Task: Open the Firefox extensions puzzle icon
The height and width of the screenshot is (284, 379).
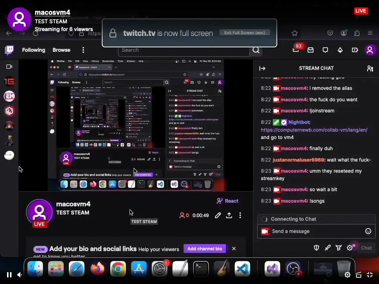Action: coord(357,33)
